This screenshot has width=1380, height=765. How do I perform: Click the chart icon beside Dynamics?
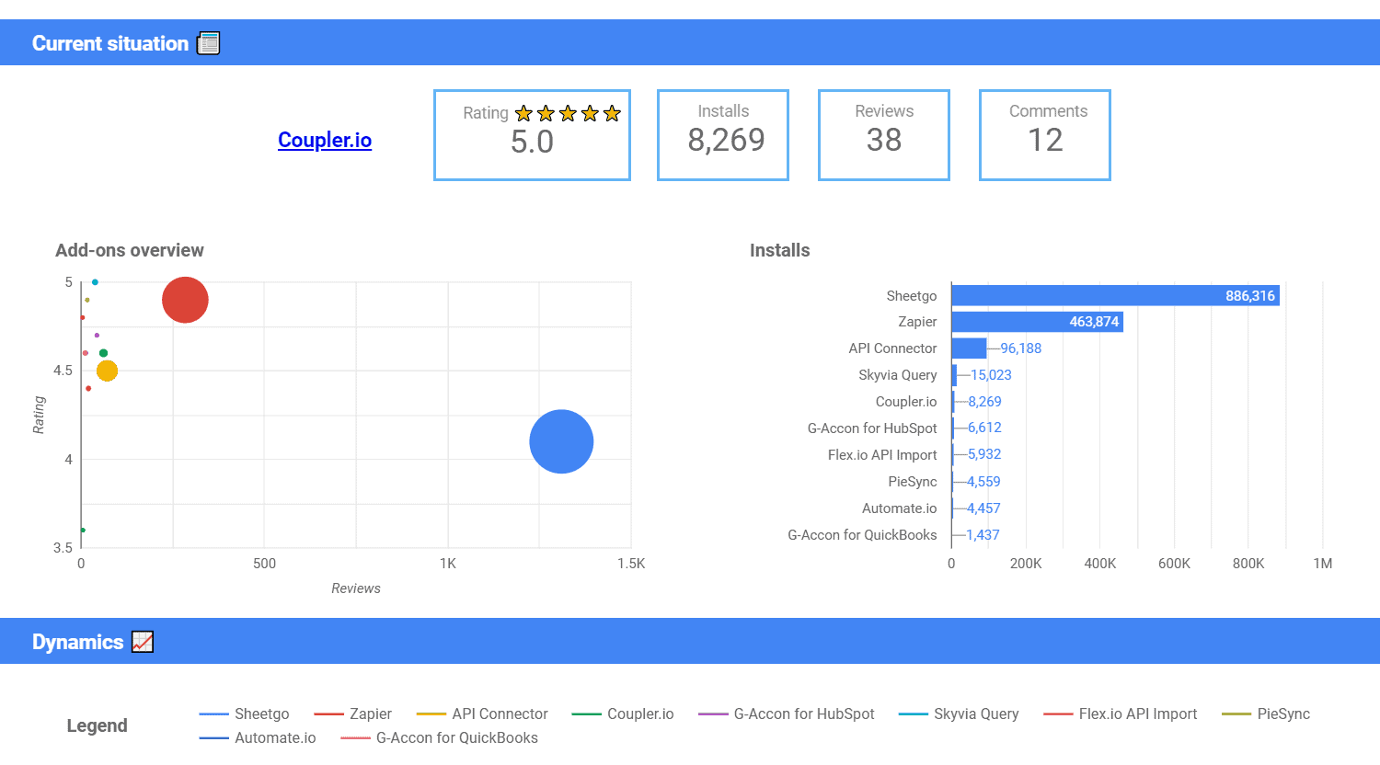point(143,642)
